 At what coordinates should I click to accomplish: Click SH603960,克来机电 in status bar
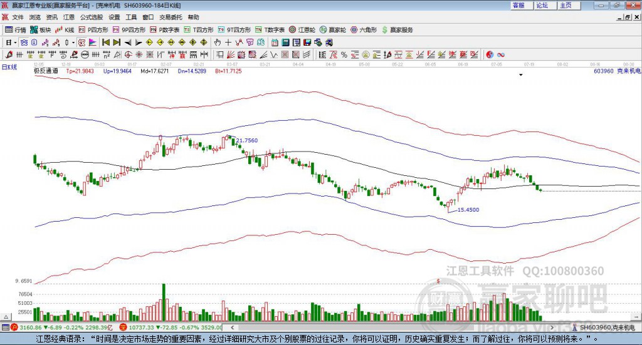(x=607, y=327)
